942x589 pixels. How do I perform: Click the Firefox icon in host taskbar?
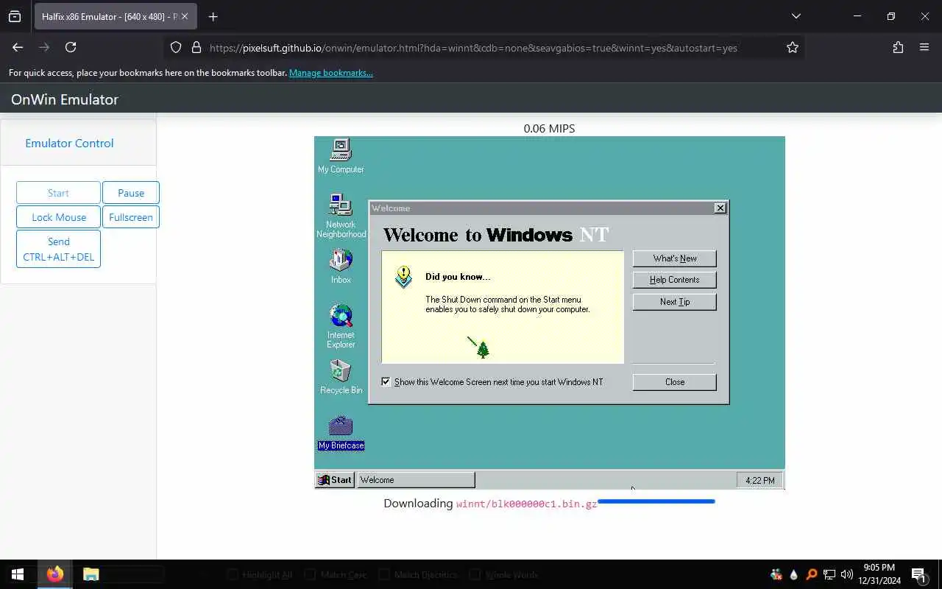click(x=54, y=574)
